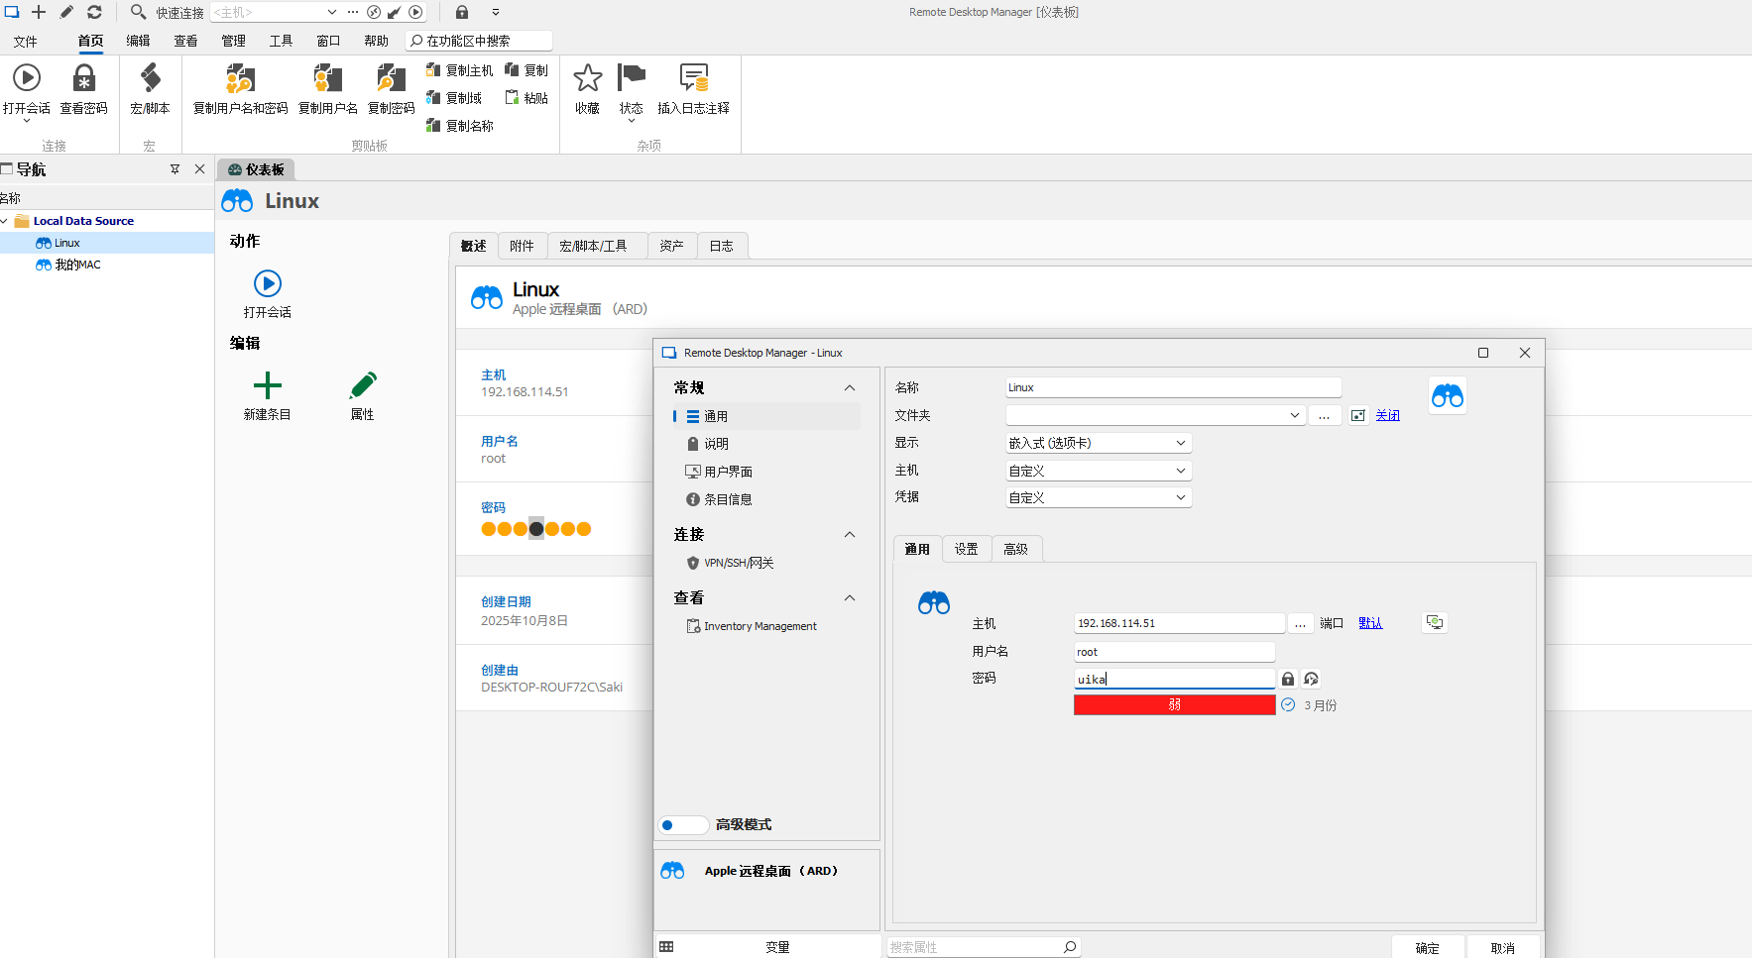
Task: Toggle the 高级模式 switch
Action: tap(683, 824)
